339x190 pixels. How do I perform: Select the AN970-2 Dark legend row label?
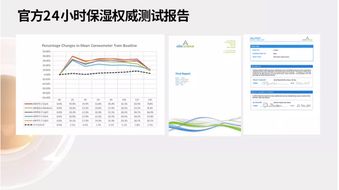(41, 104)
